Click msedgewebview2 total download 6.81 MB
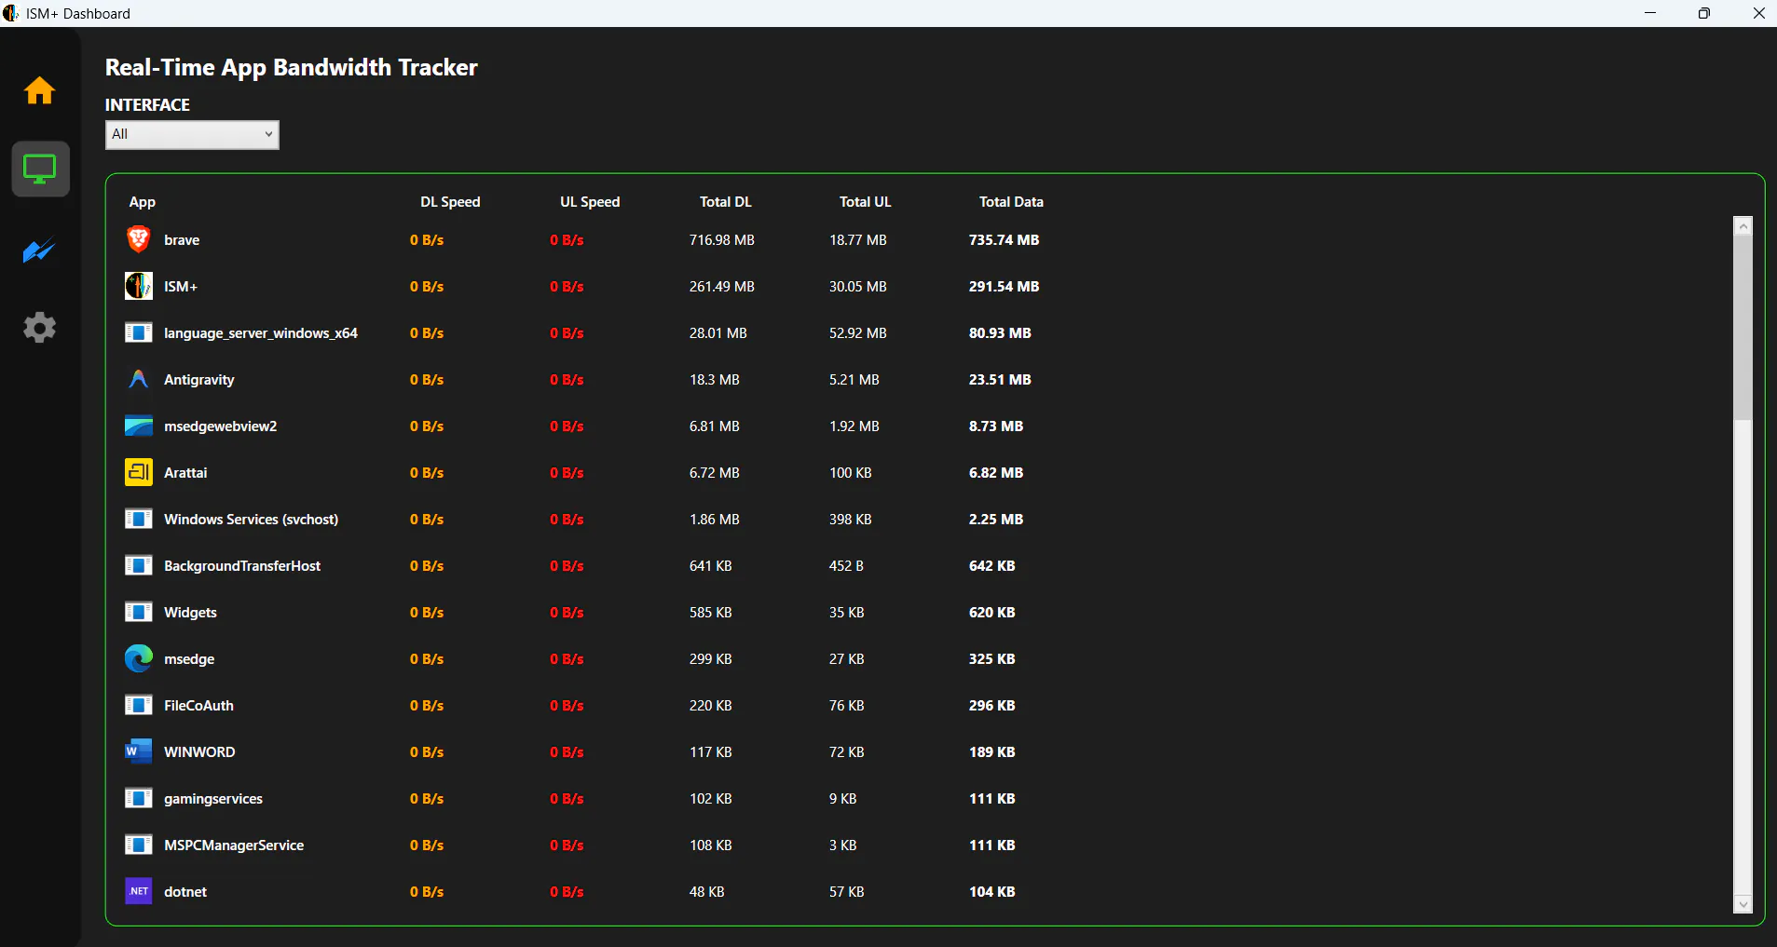Image resolution: width=1777 pixels, height=947 pixels. (715, 426)
